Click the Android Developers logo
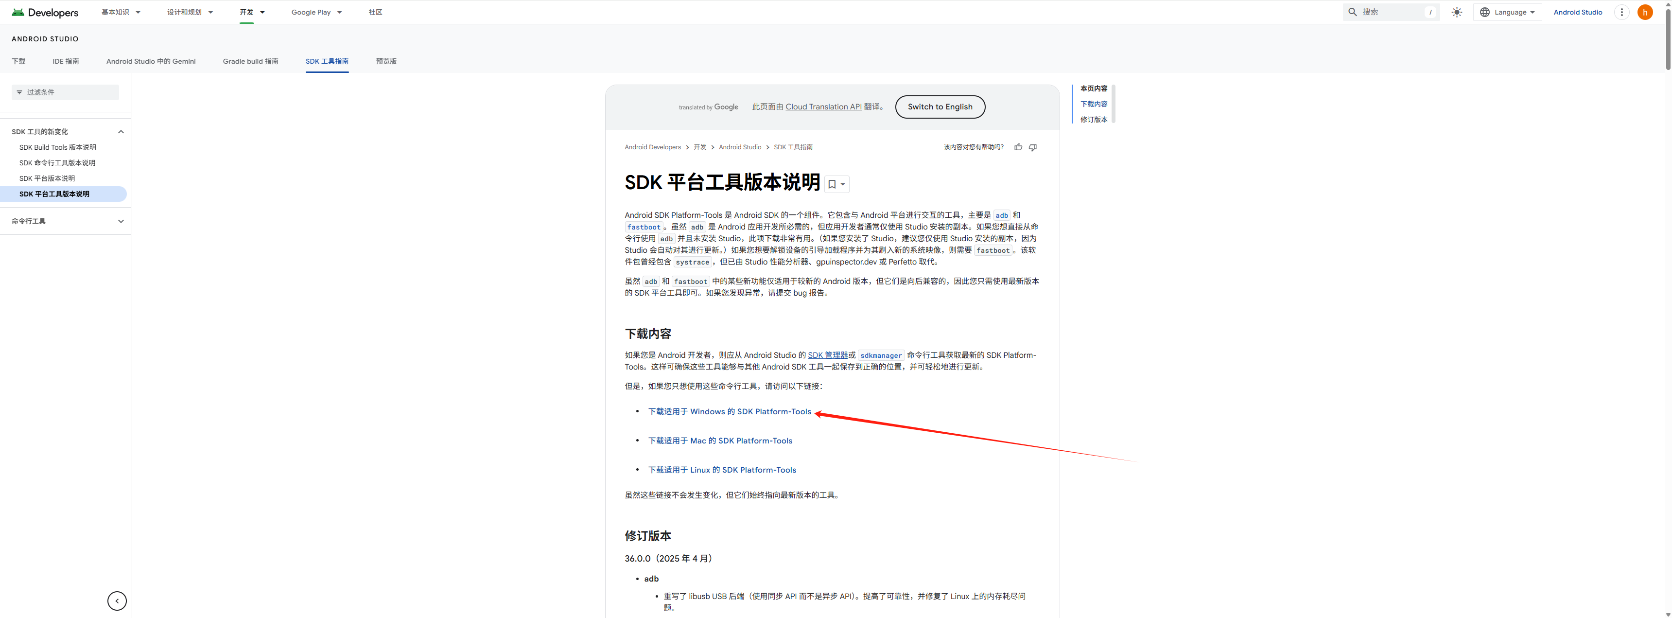This screenshot has height=618, width=1672. pos(45,12)
